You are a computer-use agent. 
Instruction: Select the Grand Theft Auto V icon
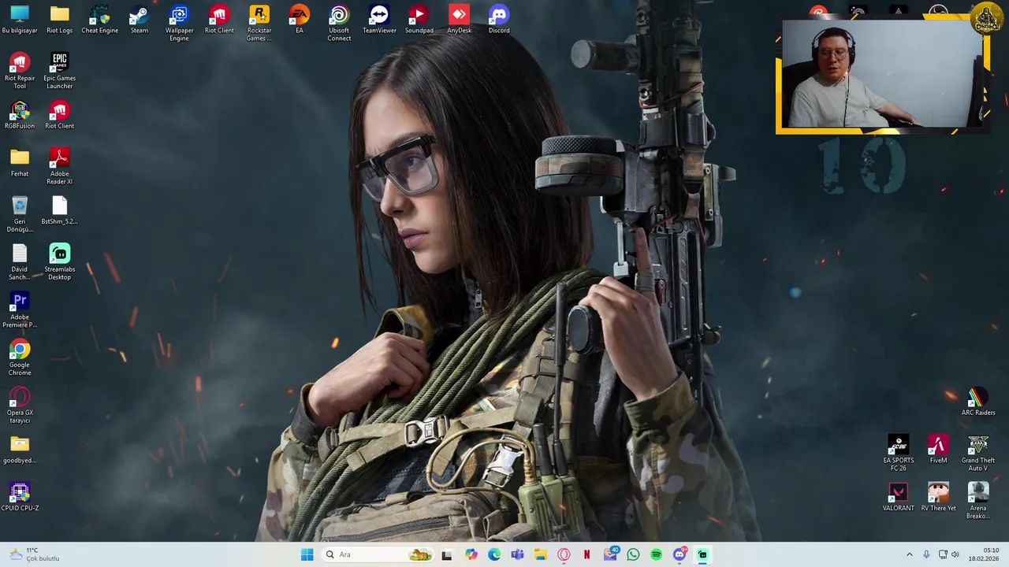977,454
